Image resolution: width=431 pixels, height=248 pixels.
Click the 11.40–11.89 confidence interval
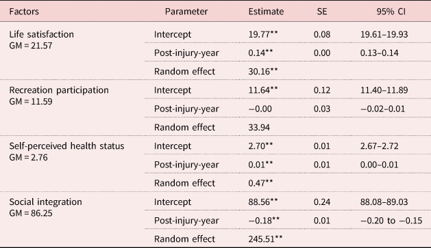tap(384, 90)
